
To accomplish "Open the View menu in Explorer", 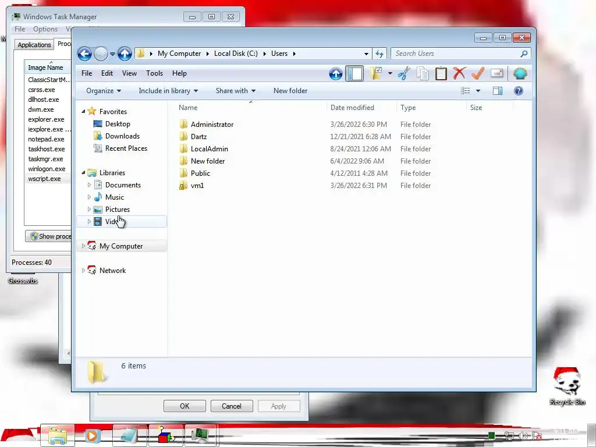I will [129, 73].
